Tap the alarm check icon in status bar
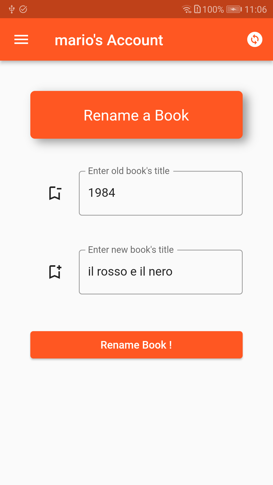 [23, 9]
